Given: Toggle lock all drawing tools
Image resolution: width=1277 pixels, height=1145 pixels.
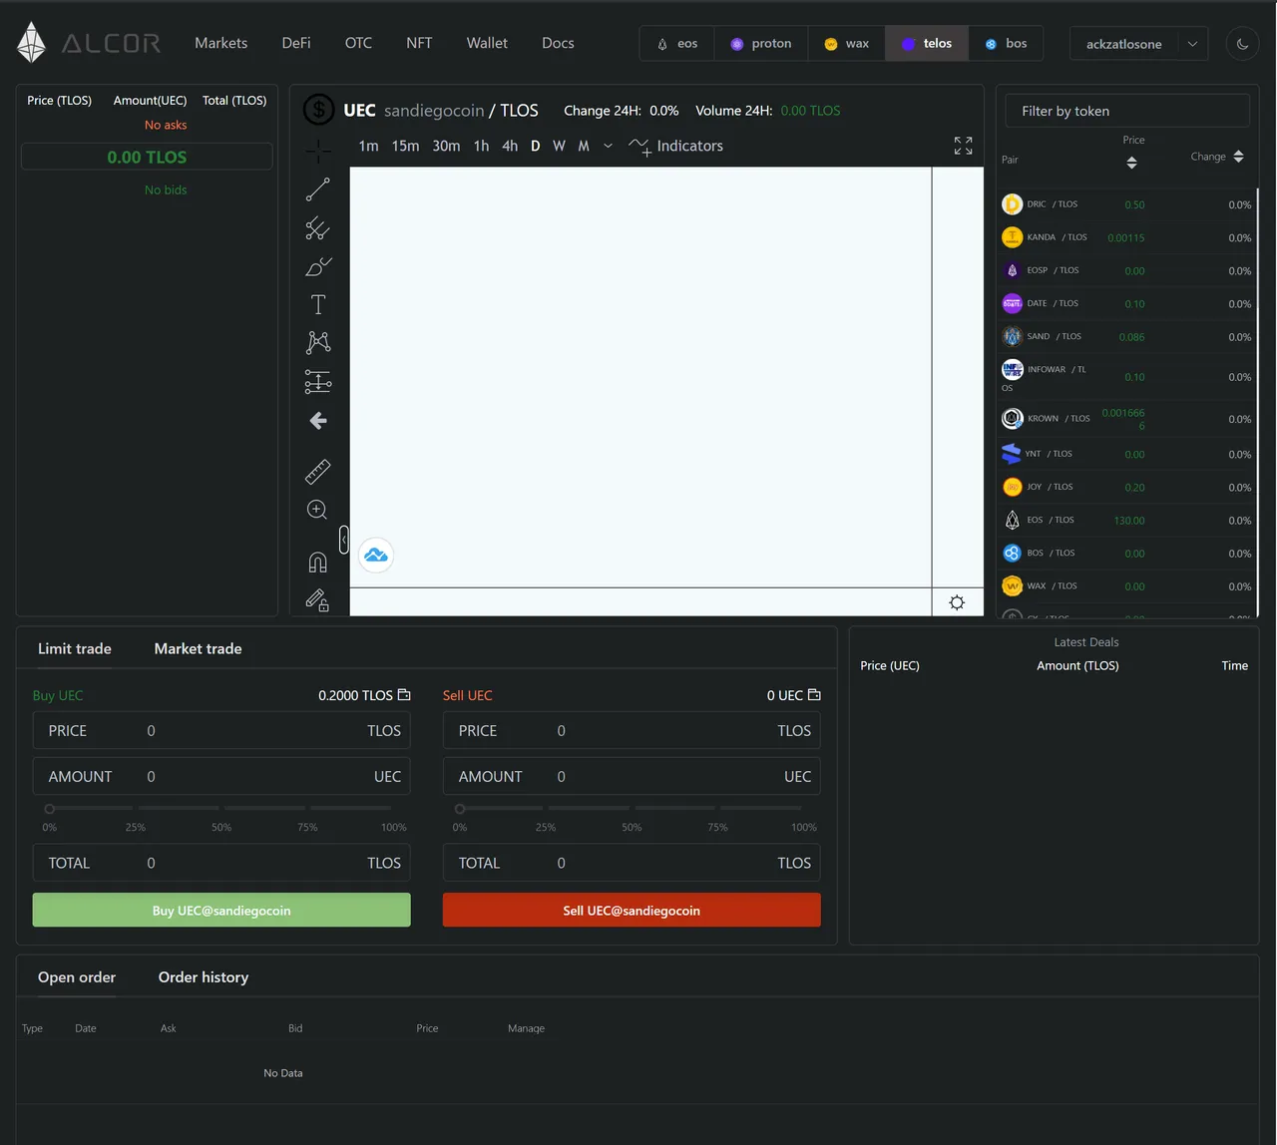Looking at the screenshot, I should click(x=318, y=599).
